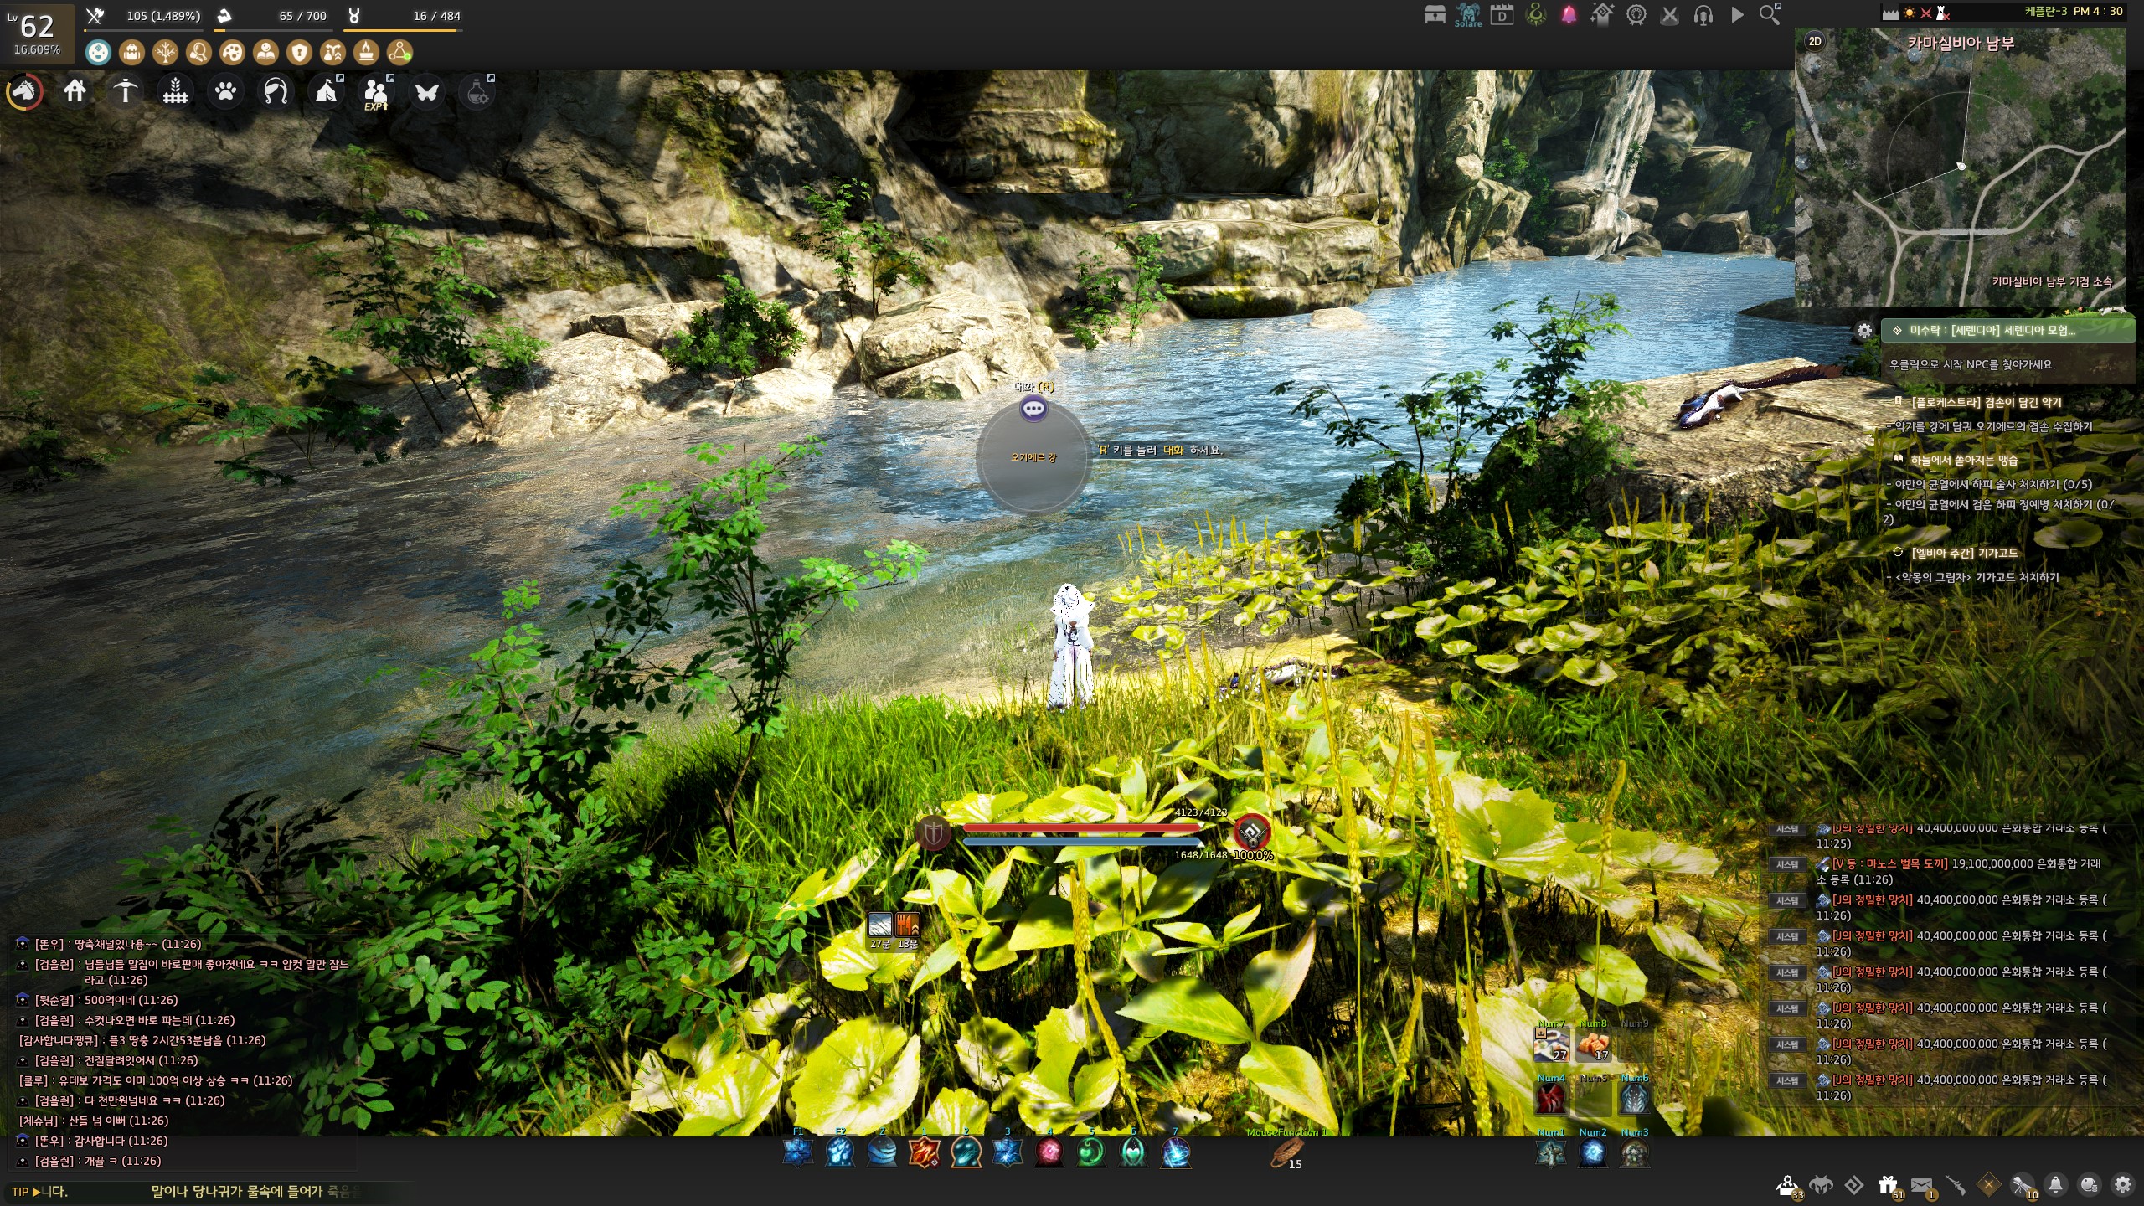Click the horse mount icon
The image size is (2144, 1206).
(25, 91)
